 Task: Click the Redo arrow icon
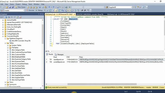click(x=54, y=7)
